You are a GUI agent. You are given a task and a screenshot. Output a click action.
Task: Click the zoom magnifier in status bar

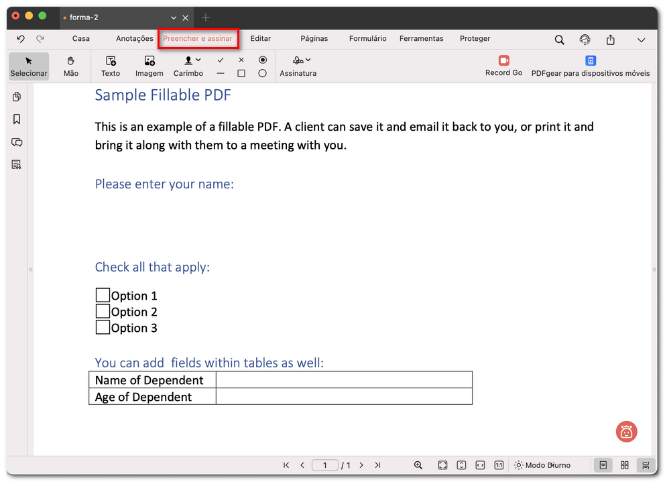tap(418, 465)
